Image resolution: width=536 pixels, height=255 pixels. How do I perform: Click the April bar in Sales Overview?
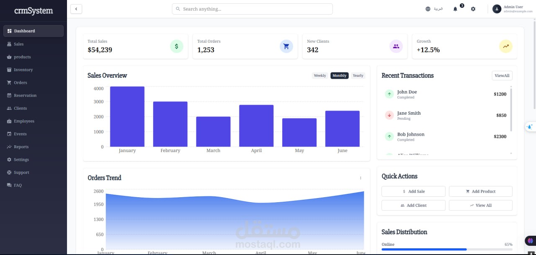[x=256, y=126]
